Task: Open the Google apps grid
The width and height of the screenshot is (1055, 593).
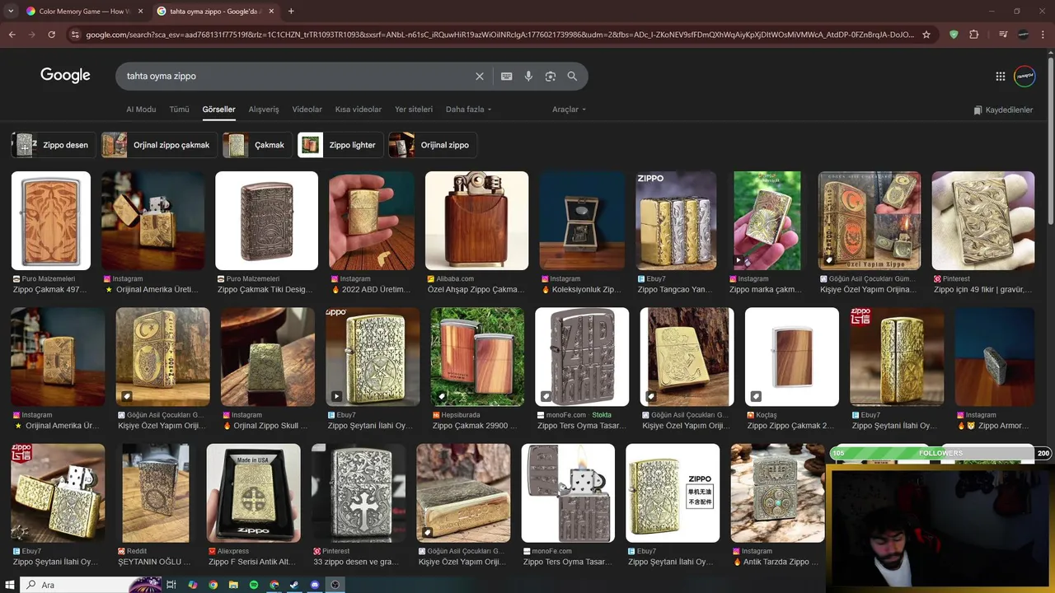Action: [x=1001, y=76]
